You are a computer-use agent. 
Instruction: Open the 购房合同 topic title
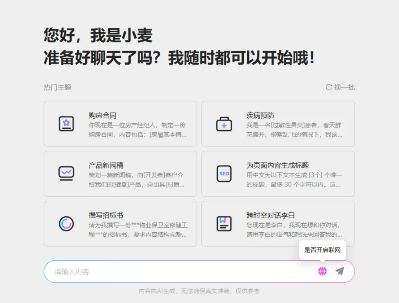click(x=103, y=115)
